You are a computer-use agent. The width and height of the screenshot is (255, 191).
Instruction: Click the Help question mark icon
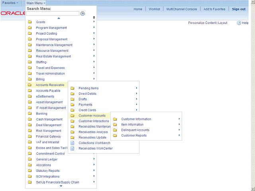(x=239, y=23)
